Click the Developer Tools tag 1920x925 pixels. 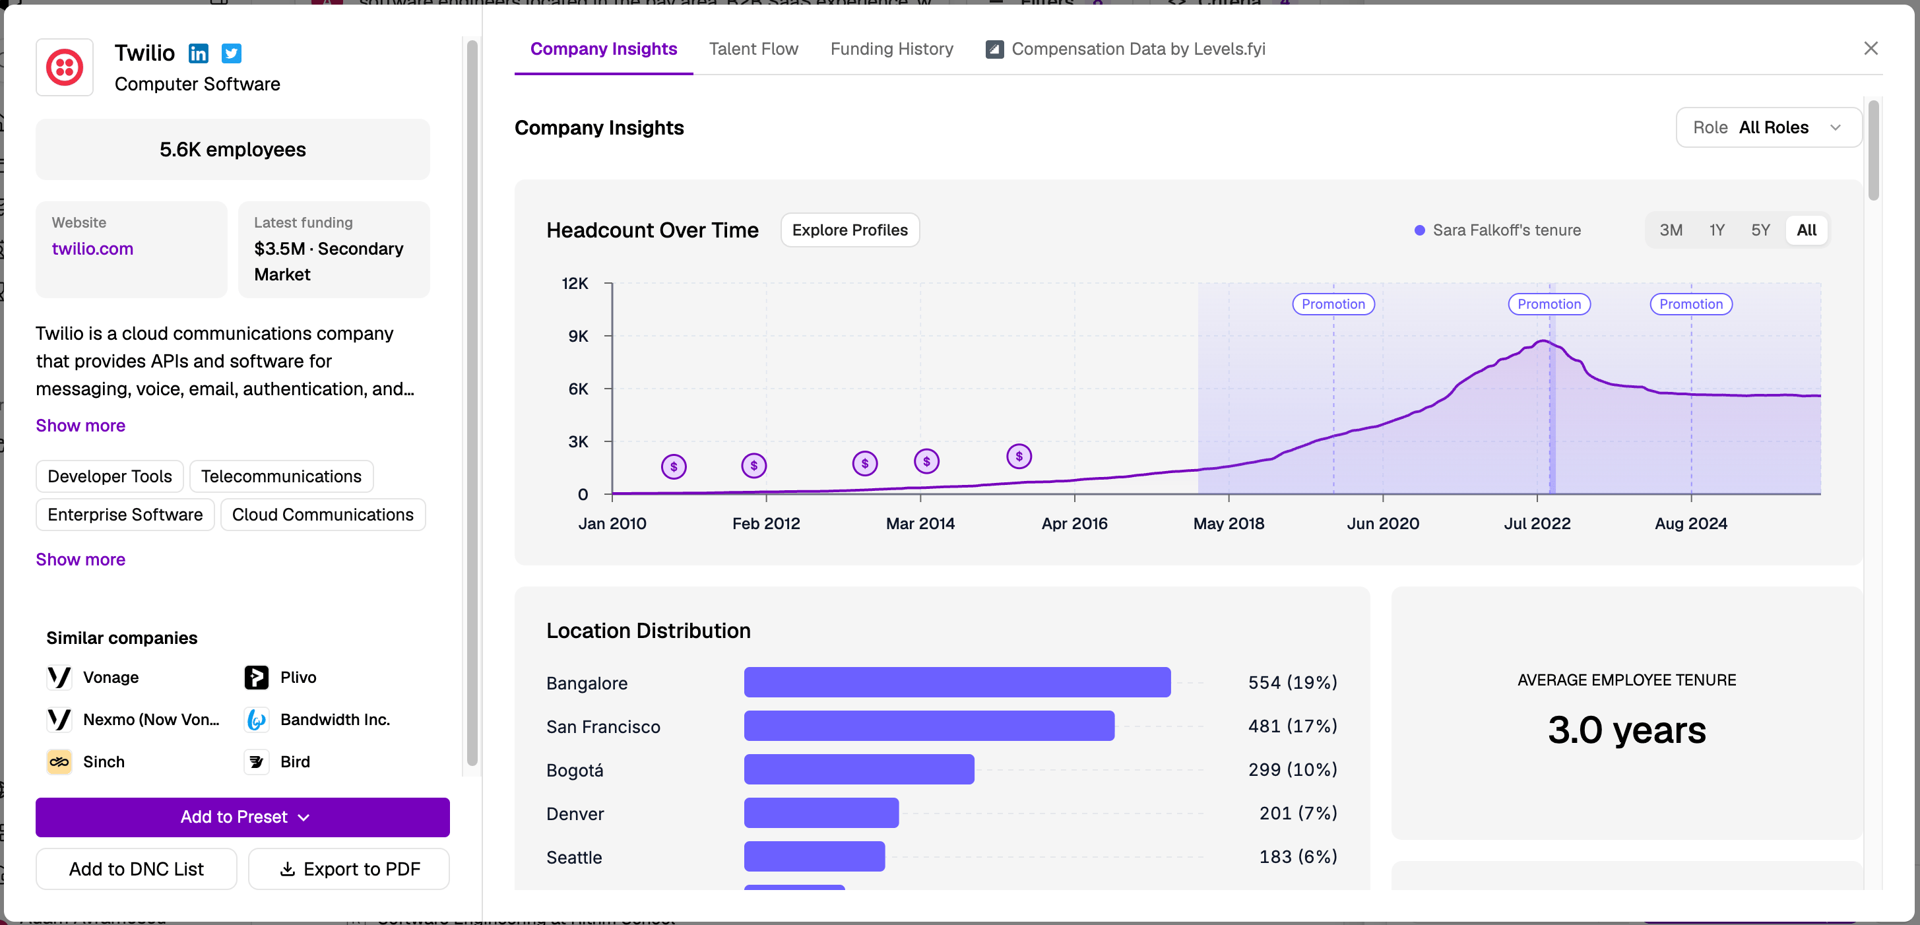(x=110, y=476)
